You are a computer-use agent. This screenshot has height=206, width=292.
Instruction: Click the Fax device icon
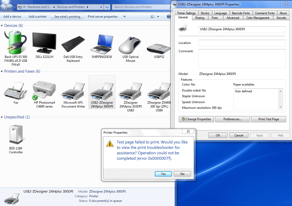coord(16,91)
